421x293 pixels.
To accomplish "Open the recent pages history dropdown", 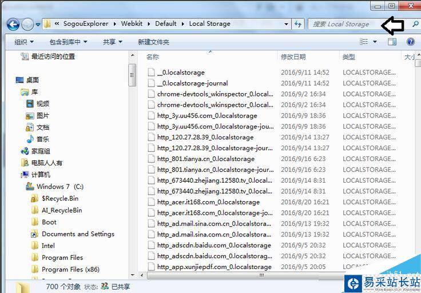I will tap(38, 25).
